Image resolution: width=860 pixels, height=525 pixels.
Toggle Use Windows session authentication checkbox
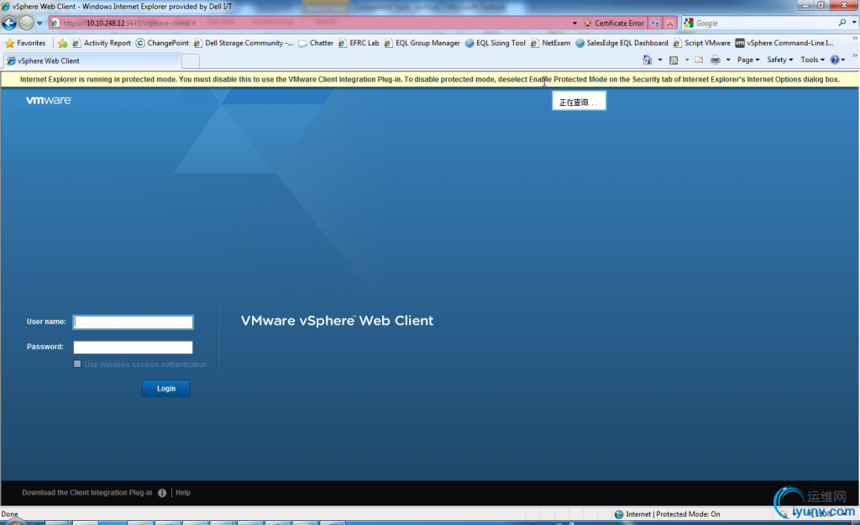[x=77, y=364]
